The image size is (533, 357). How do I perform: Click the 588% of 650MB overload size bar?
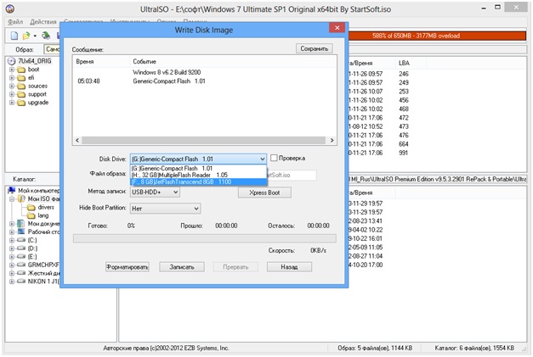pyautogui.click(x=436, y=36)
